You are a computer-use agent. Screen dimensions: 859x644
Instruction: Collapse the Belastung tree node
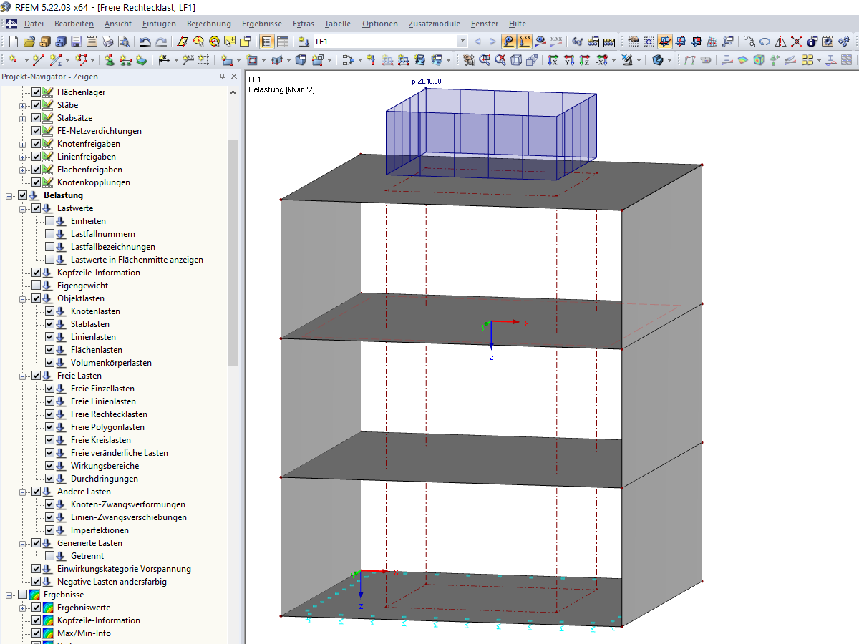point(9,195)
